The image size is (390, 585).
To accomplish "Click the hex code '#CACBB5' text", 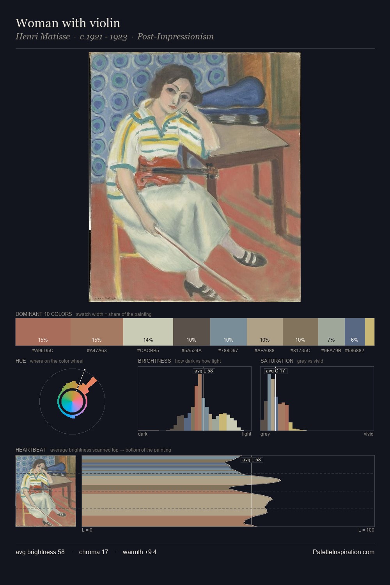I will [x=148, y=351].
